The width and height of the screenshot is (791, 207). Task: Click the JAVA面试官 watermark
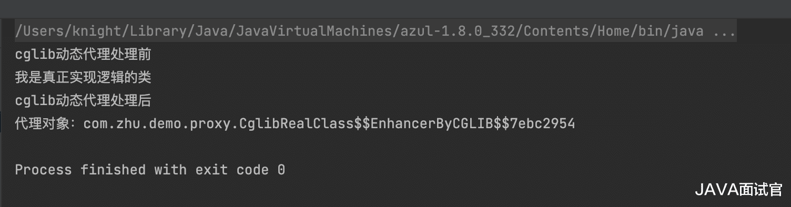pos(739,190)
